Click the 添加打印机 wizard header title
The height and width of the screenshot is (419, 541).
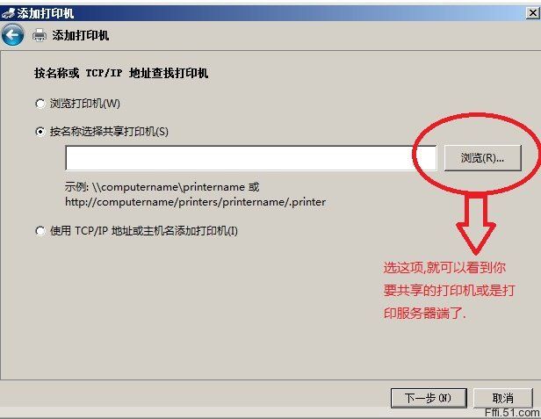(81, 35)
